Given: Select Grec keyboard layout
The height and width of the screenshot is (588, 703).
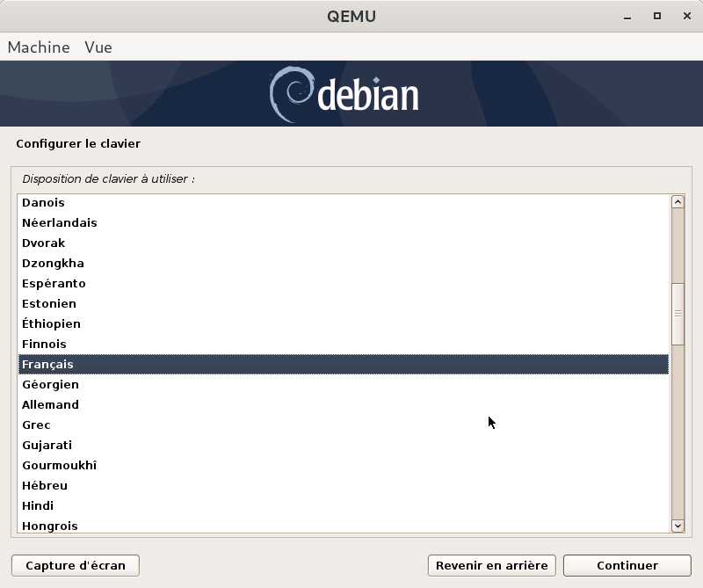Looking at the screenshot, I should coord(36,425).
